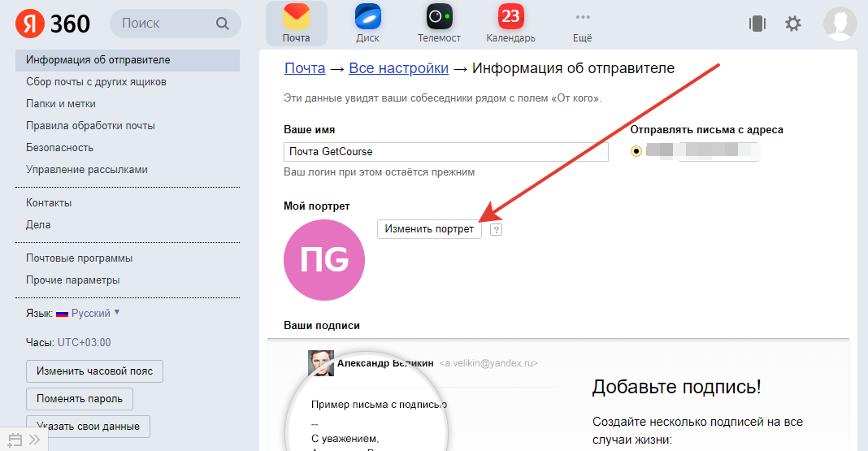The width and height of the screenshot is (868, 451).
Task: Click the question mark help icon
Action: pos(496,230)
